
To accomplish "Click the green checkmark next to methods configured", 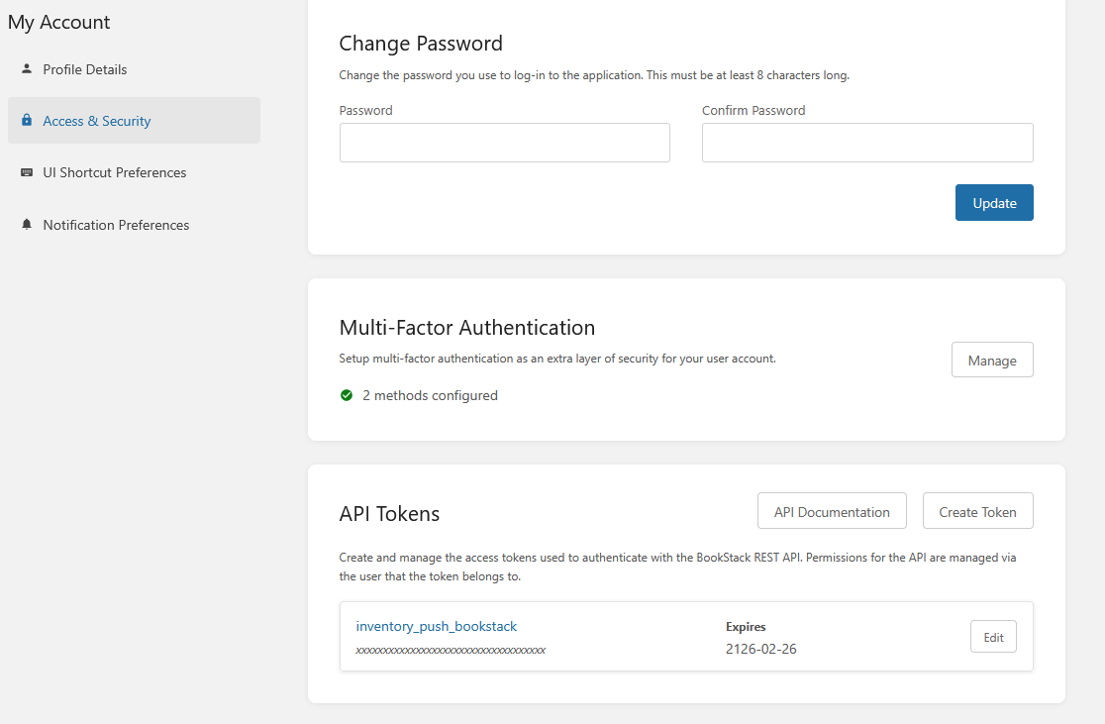I will pyautogui.click(x=347, y=395).
